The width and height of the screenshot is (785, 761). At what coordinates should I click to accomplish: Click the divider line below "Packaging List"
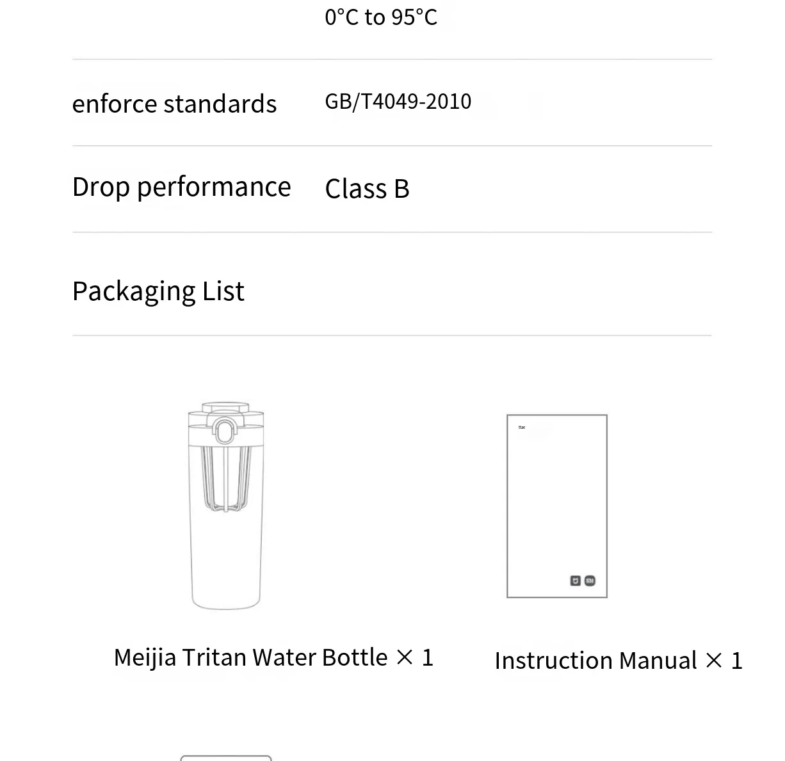392,335
